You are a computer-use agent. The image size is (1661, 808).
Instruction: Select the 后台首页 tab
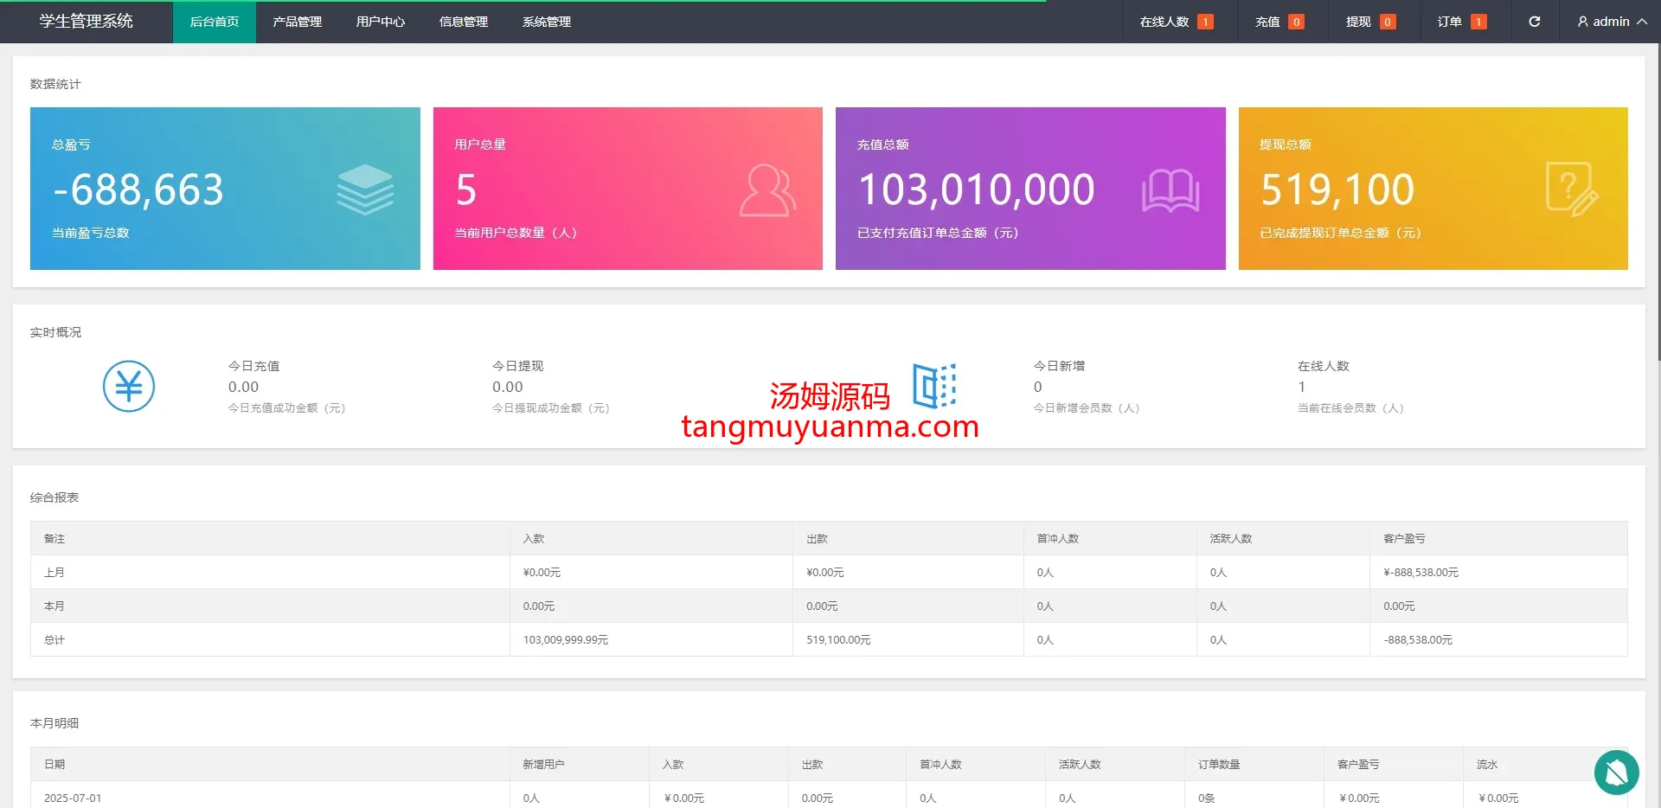[x=215, y=22]
